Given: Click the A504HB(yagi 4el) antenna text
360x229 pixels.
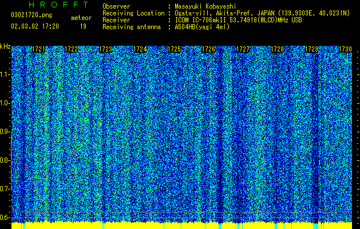Looking at the screenshot, I should [202, 27].
